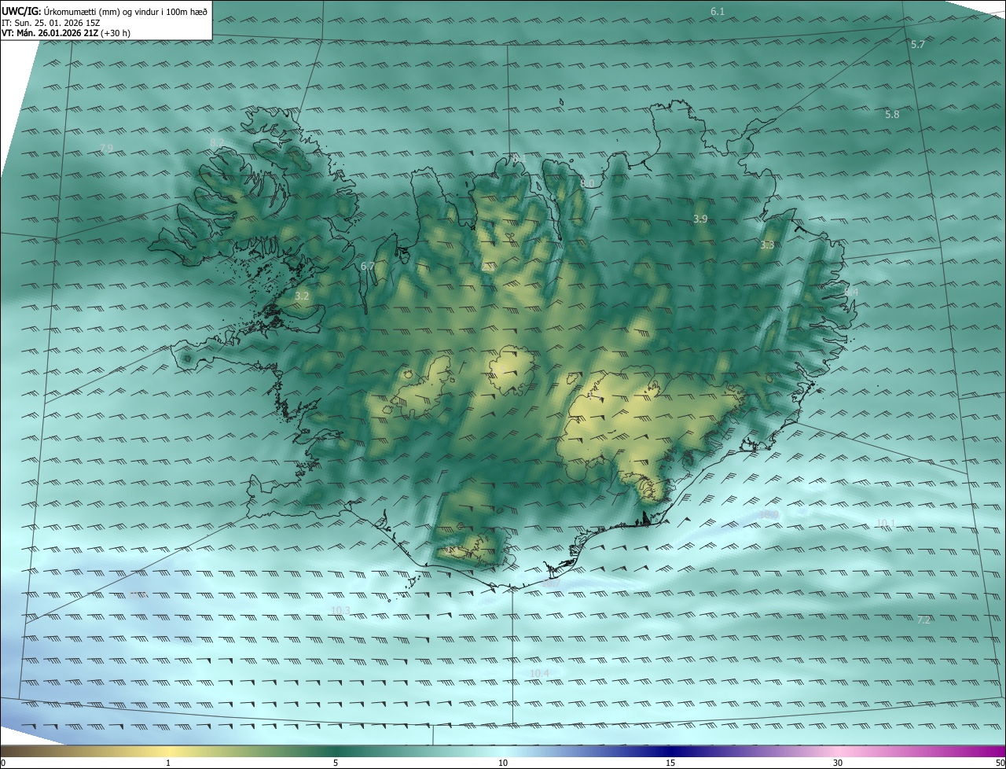Click the 6.1 value at the top of the map

[x=718, y=11]
